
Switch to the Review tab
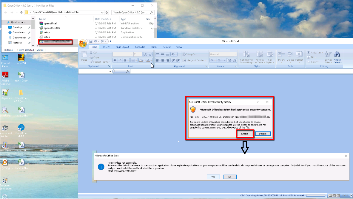(x=167, y=47)
